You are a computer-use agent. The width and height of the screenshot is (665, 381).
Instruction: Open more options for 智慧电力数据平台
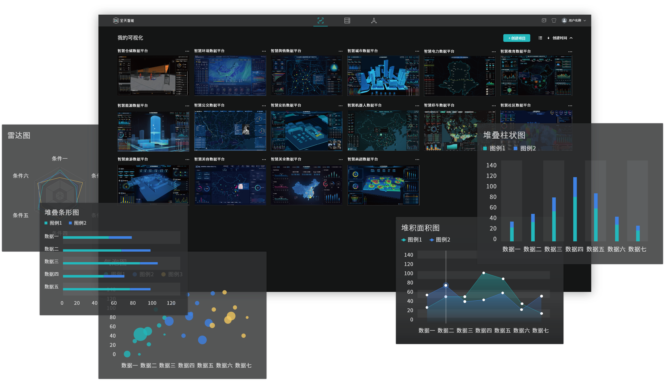tap(493, 52)
